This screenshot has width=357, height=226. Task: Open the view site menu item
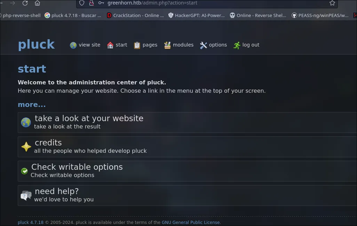89,45
